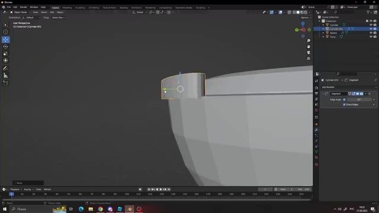Open the Select Box drag dropdown
Screen dimensions: 379x213
[58, 18]
